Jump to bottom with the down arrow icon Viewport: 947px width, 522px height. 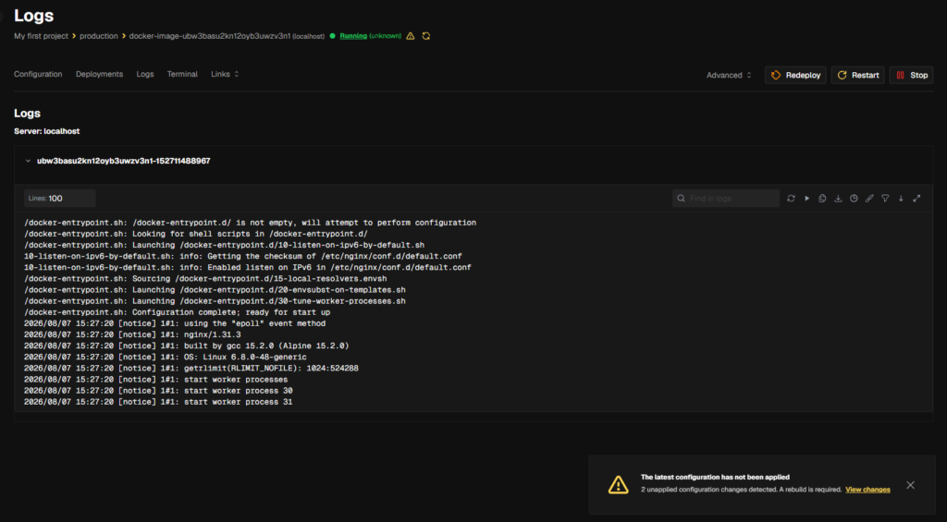pos(901,198)
